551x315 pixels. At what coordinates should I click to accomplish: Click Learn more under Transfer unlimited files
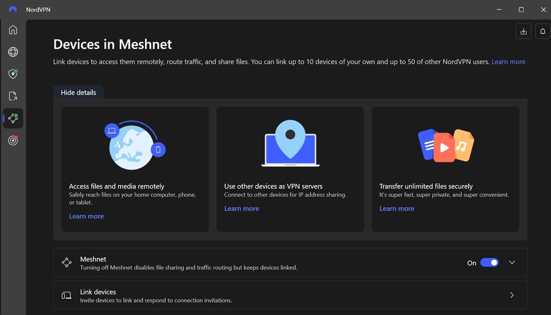[397, 208]
